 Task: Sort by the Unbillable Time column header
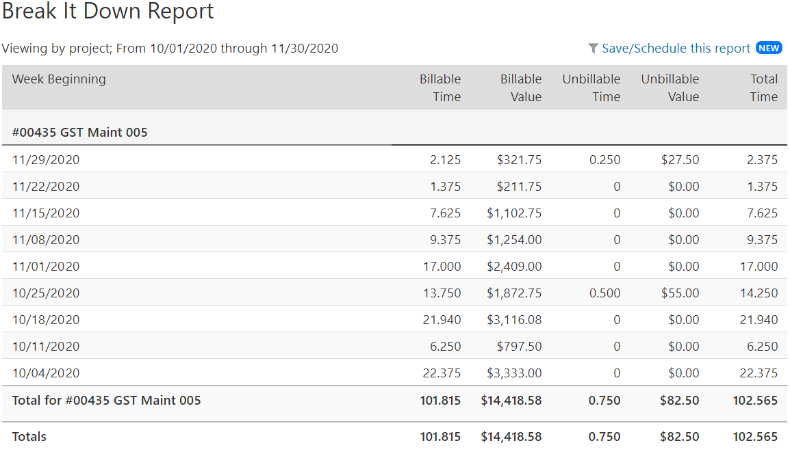[591, 88]
